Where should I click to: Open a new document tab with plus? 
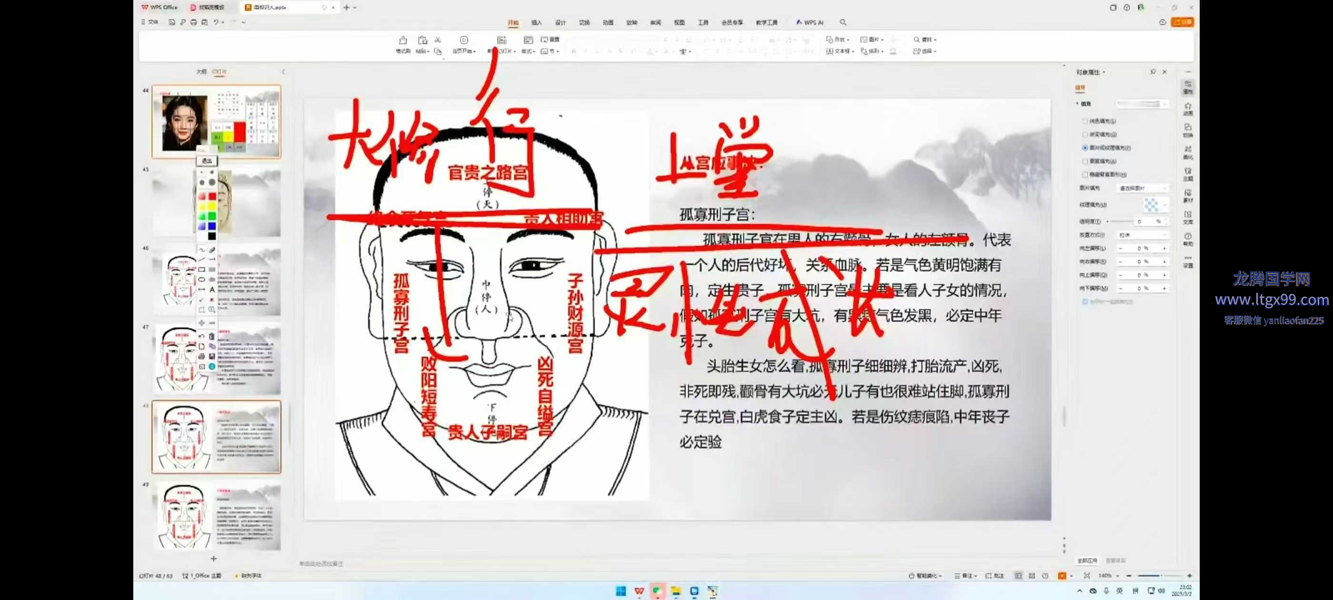click(x=346, y=7)
